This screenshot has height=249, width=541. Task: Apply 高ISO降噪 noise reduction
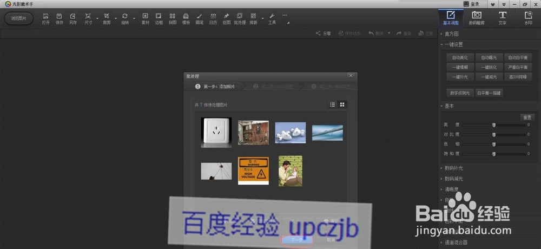click(518, 77)
